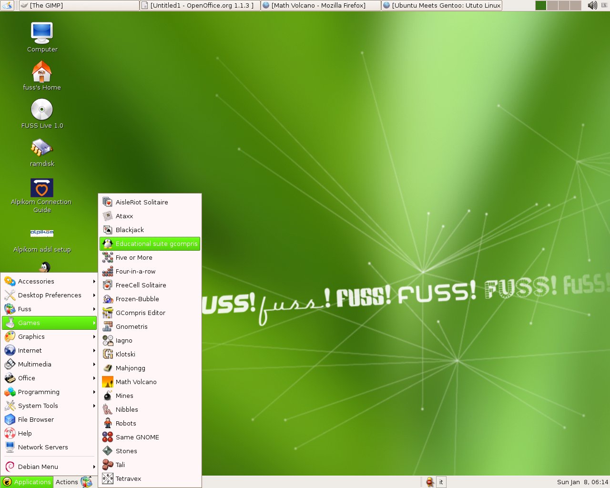Click the Math Volcano icon in the menu
Screen dimensions: 610x488
(x=108, y=382)
